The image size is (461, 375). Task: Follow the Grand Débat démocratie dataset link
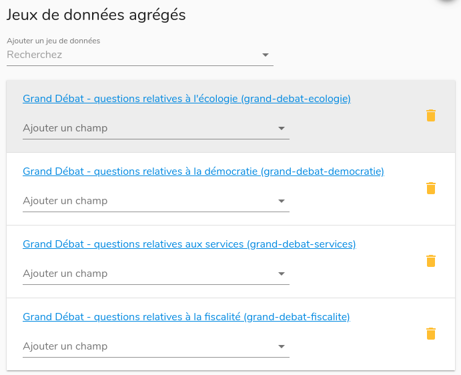203,171
